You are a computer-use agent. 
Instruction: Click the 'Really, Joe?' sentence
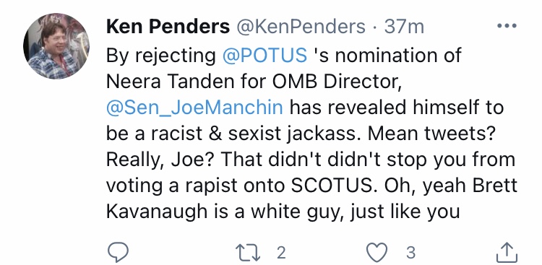click(160, 160)
